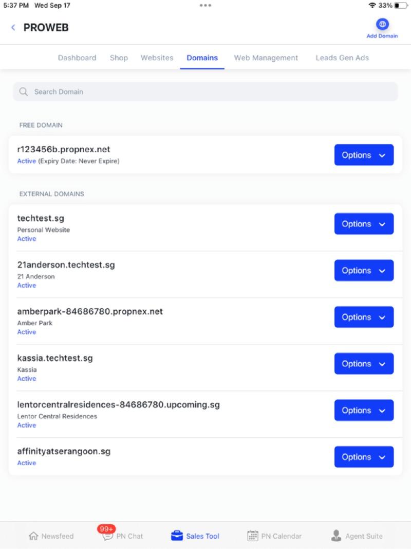Open the PN Calendar icon

[x=253, y=536]
